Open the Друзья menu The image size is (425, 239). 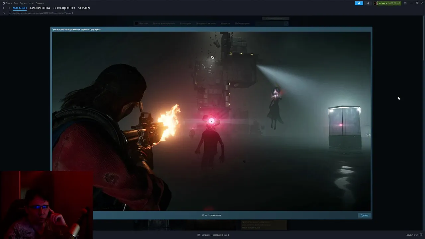click(23, 3)
